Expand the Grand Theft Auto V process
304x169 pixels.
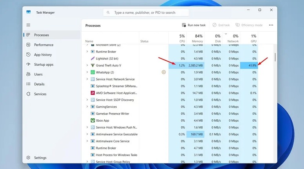[x=87, y=65]
